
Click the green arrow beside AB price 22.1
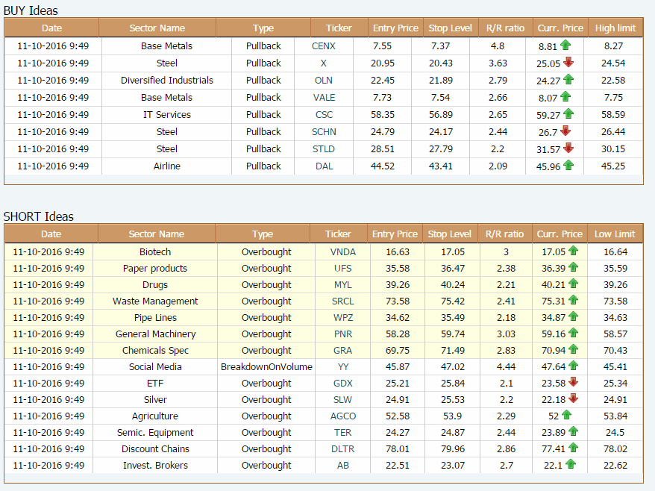pos(570,464)
